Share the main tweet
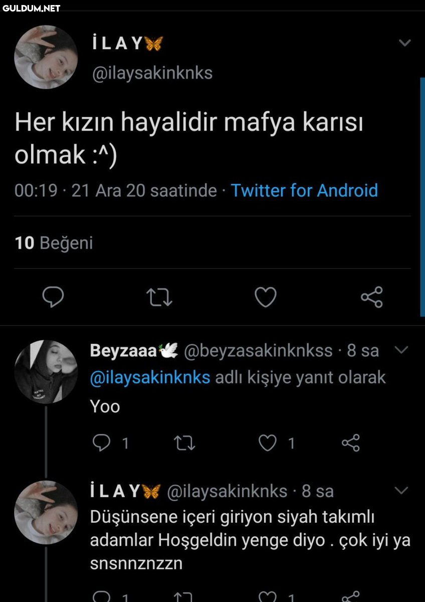 372,297
